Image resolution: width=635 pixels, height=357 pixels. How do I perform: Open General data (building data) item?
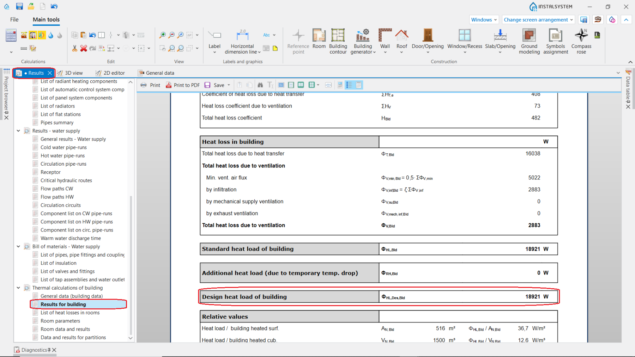72,296
